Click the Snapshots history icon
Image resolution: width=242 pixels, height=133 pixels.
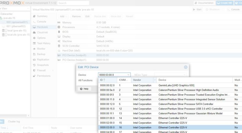[x=34, y=65]
